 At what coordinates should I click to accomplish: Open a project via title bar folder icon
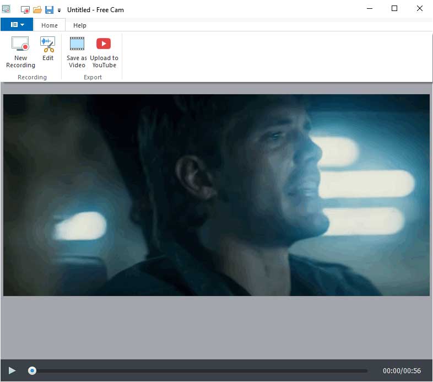[37, 10]
